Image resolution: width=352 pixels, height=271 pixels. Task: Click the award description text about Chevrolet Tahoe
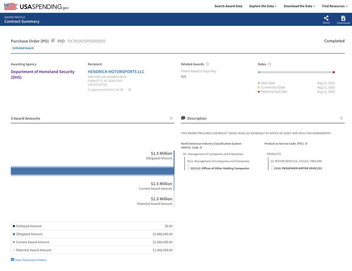click(256, 133)
